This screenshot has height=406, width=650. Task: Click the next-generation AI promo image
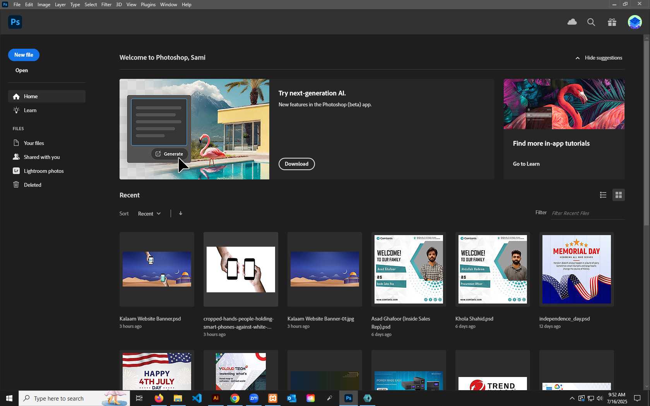pyautogui.click(x=194, y=129)
